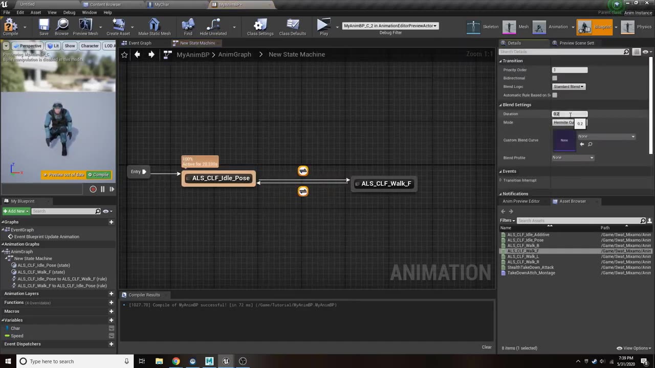Open Asset Browser Filters dropdown
655x368 pixels.
507,220
